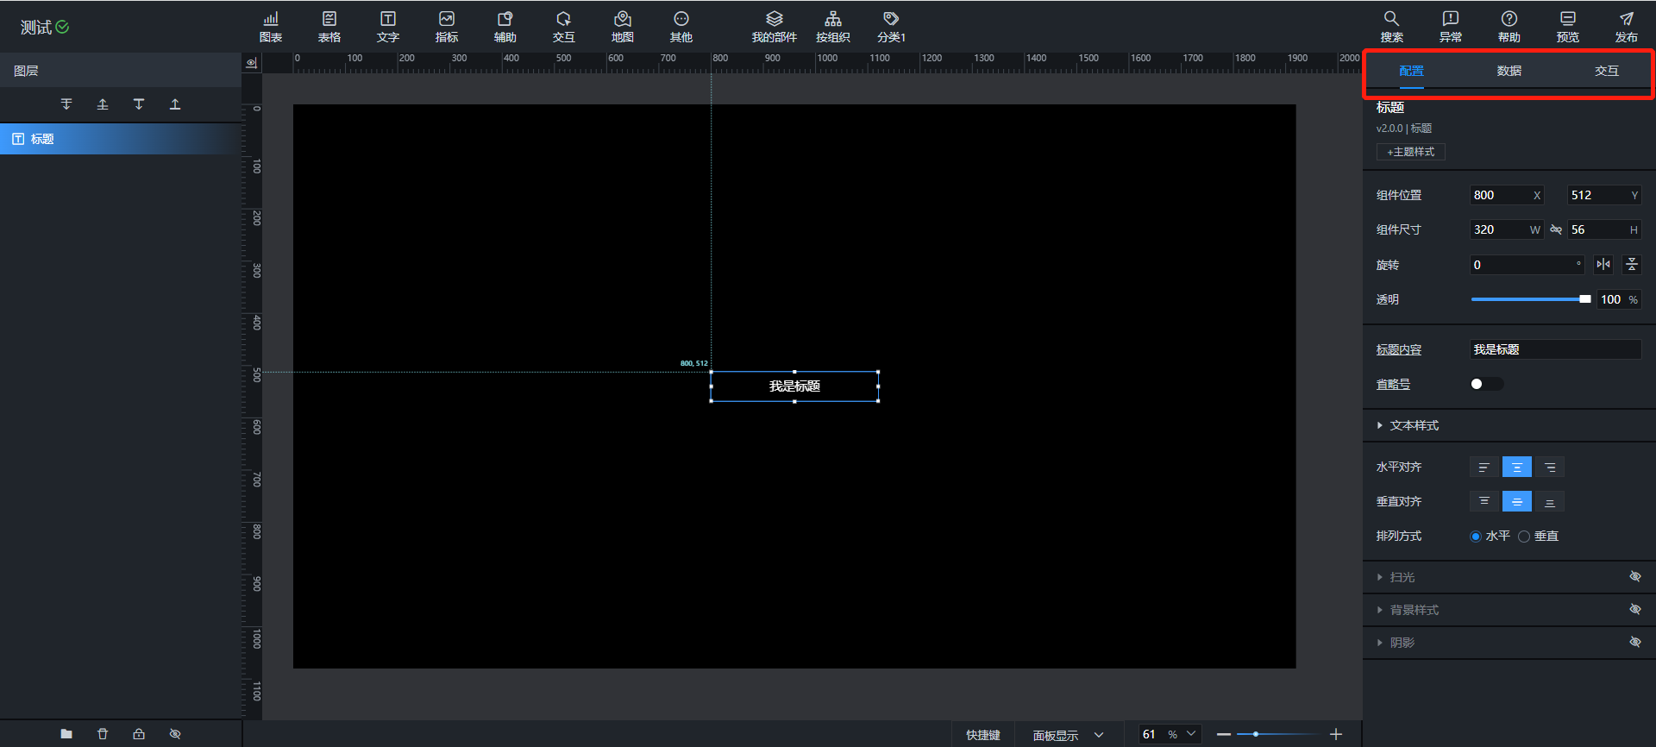Viewport: 1656px width, 747px height.
Task: Click the trash icon below layers panel
Action: [103, 734]
